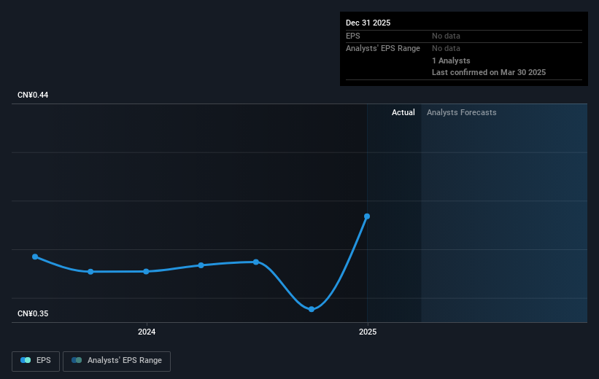Viewport: 599px width, 379px height.
Task: Click the tooltip EPS row label
Action: 352,36
